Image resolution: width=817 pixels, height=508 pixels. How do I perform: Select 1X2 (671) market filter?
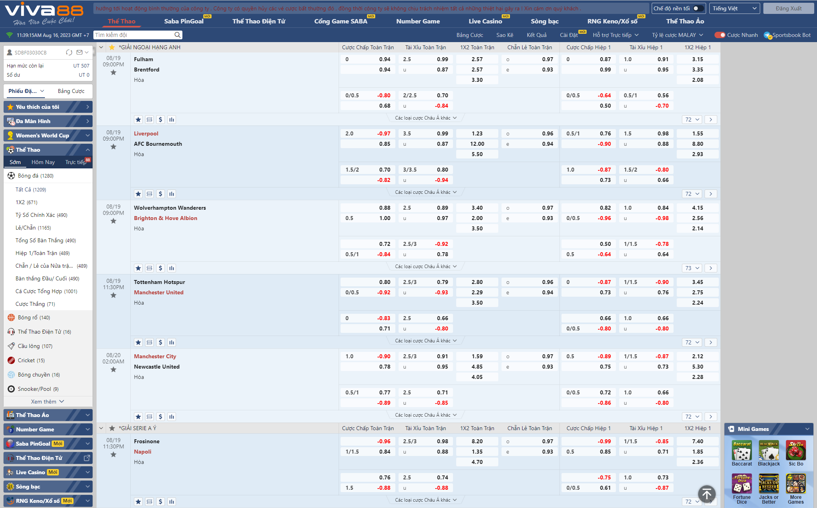27,202
